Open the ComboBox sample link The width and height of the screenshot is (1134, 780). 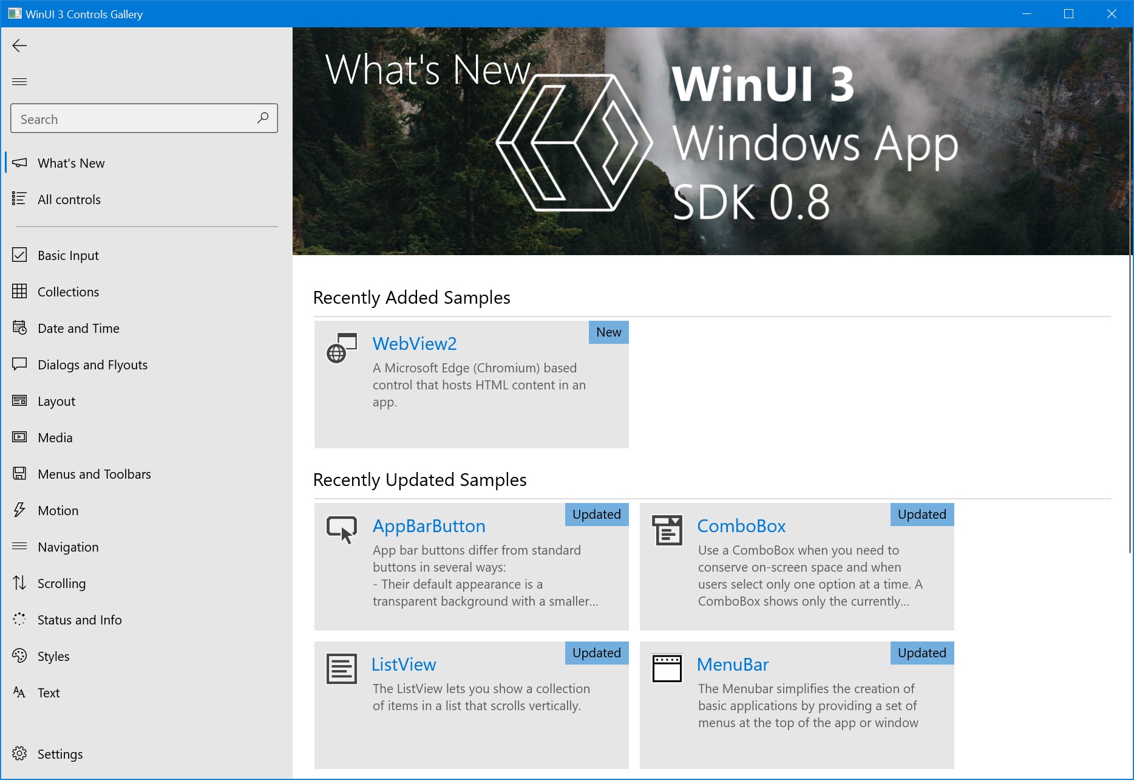click(x=741, y=526)
